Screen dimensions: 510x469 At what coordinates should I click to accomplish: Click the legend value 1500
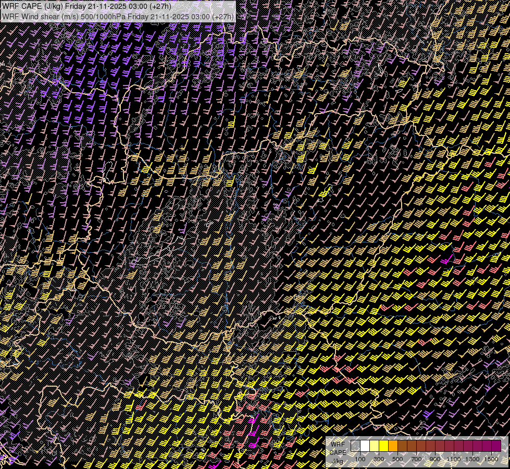(491, 459)
